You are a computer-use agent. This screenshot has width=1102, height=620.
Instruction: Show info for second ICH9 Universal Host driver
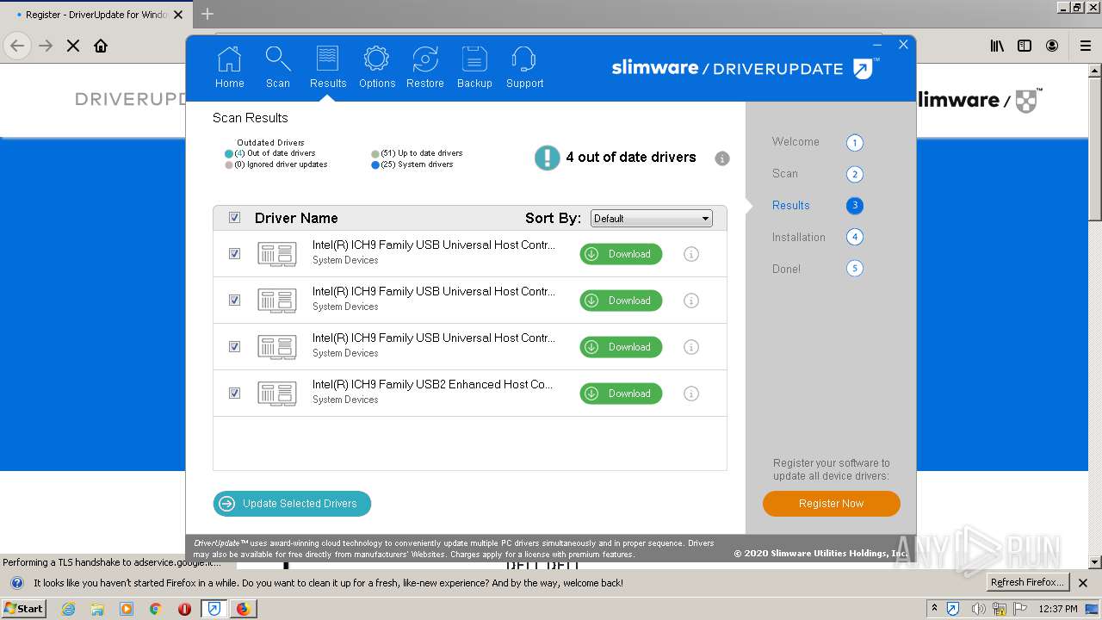(691, 301)
